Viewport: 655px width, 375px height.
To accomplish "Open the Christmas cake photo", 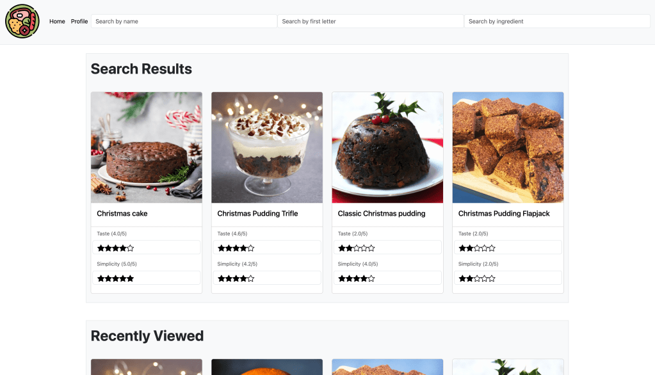I will point(147,147).
